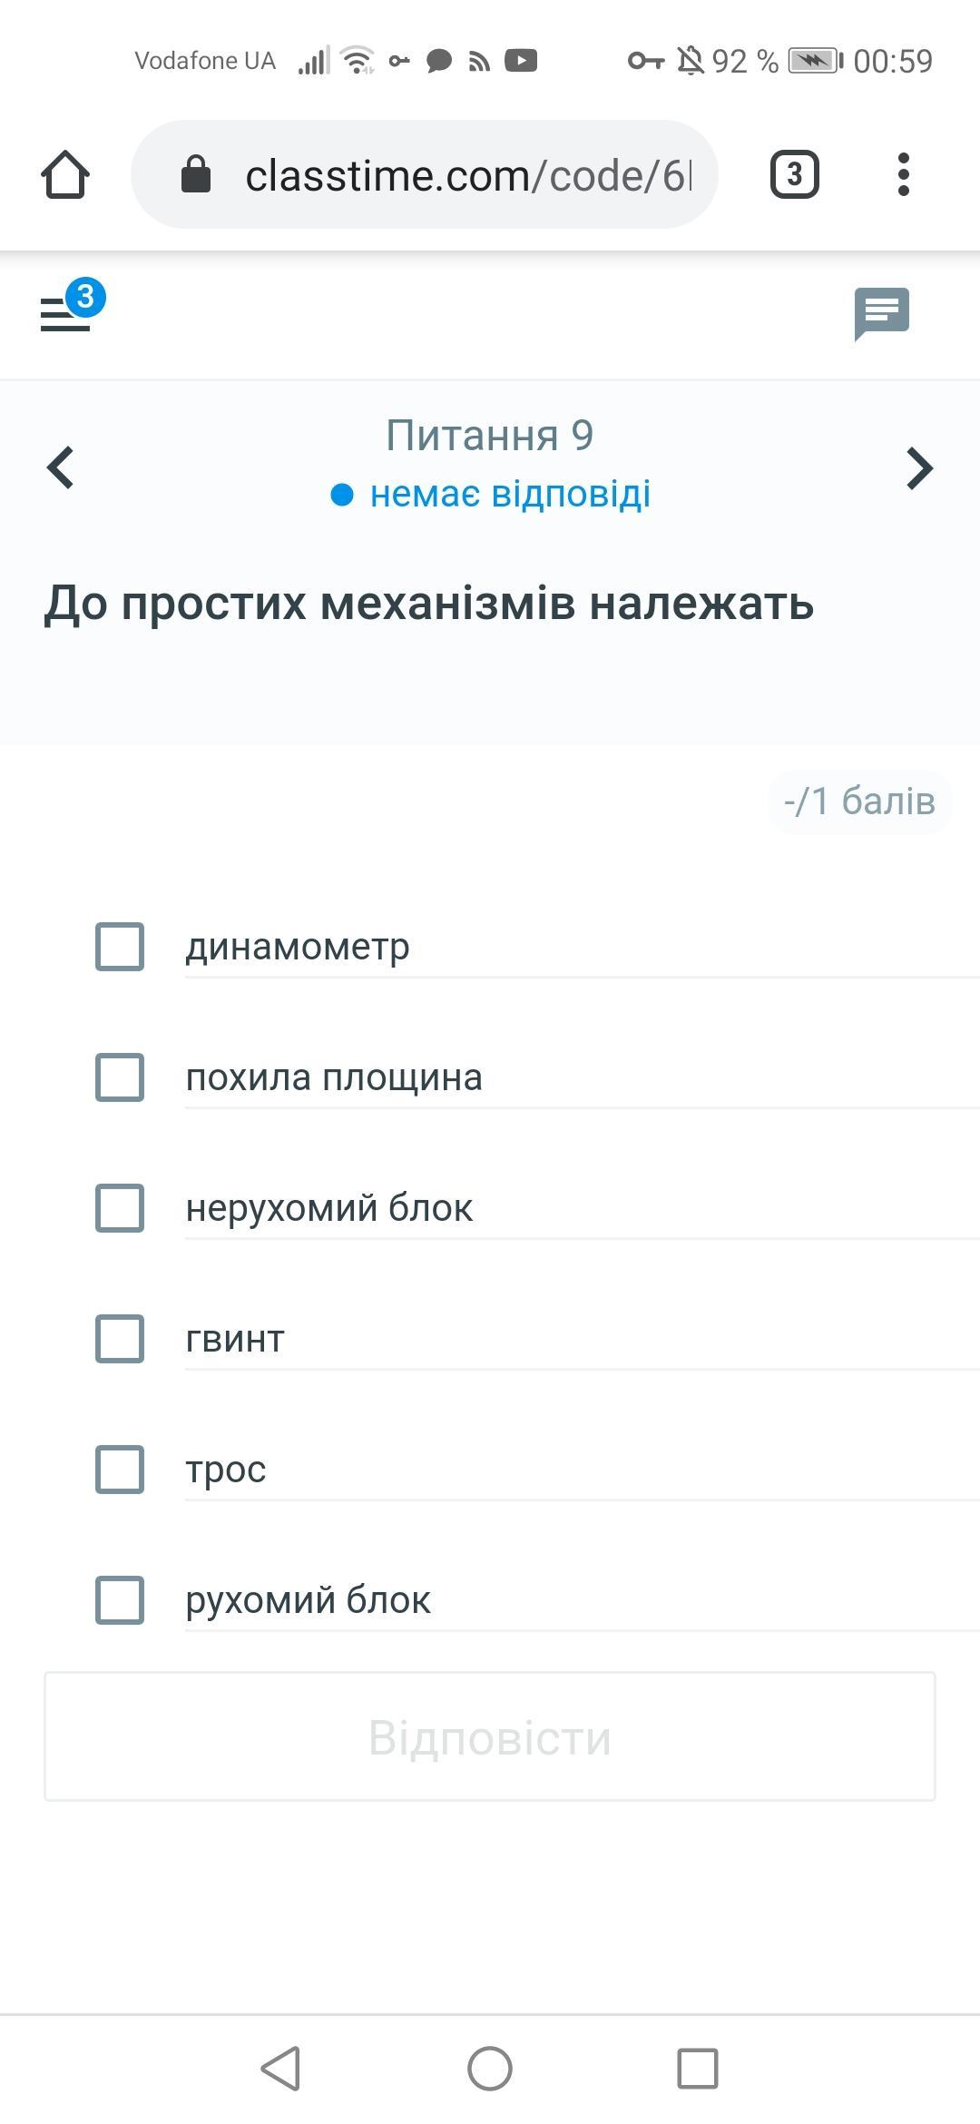Check the нерухомий блок checkbox

(x=120, y=1208)
